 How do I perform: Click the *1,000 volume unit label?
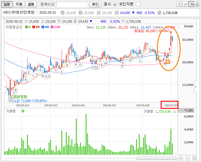click(189, 110)
